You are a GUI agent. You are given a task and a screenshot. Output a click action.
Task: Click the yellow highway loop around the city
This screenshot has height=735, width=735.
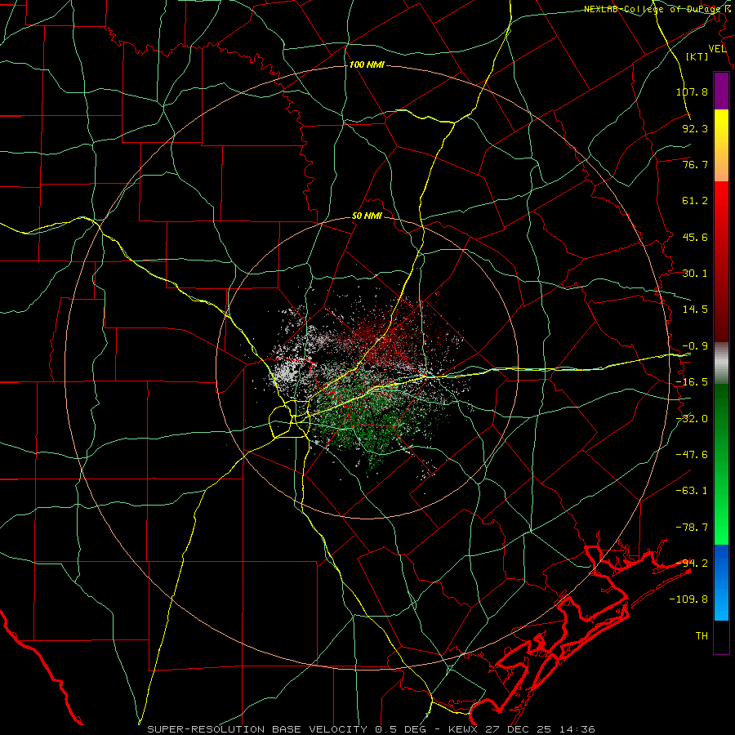coord(289,419)
